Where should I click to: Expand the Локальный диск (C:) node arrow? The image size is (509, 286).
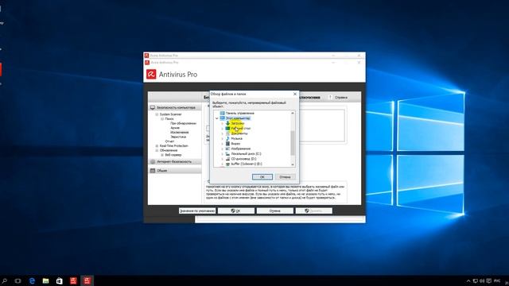click(222, 153)
